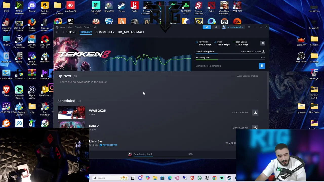Click the download size icon beside 103.3 GB
Viewport: 324px width, 182px height.
point(263,51)
